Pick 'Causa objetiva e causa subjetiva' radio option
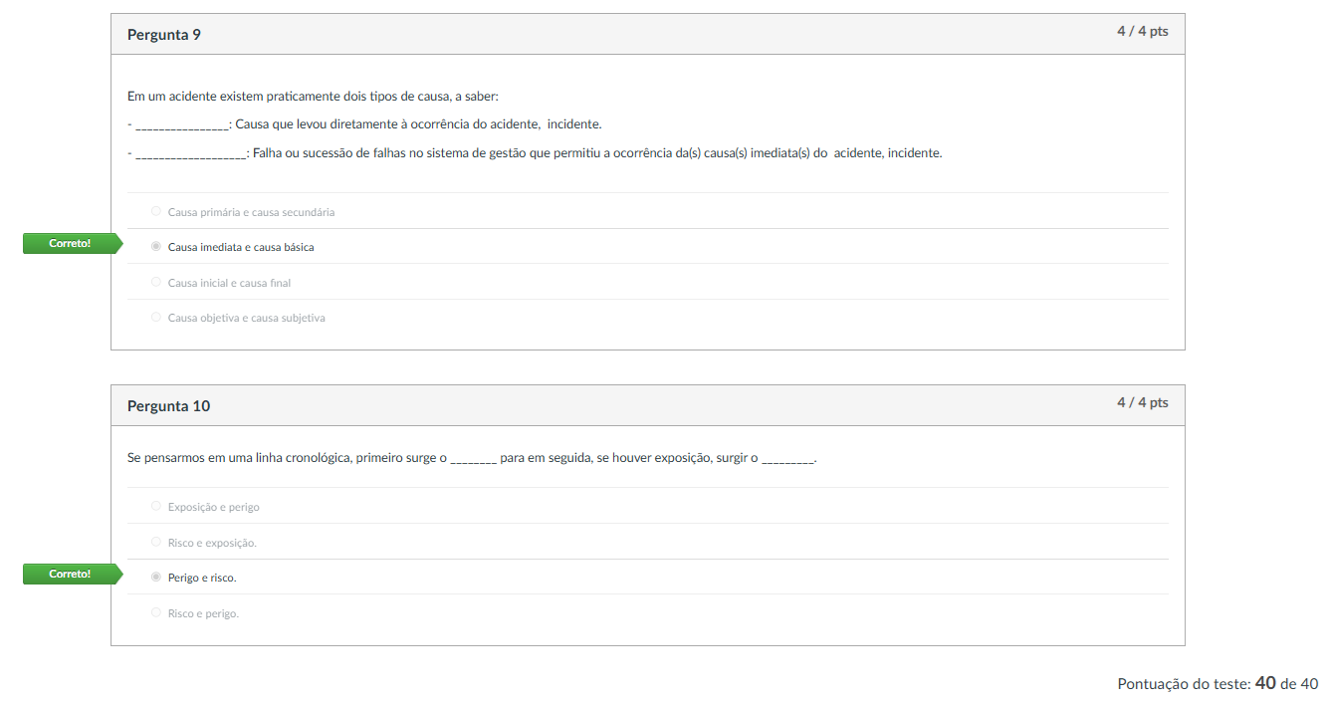The width and height of the screenshot is (1325, 701). point(156,317)
